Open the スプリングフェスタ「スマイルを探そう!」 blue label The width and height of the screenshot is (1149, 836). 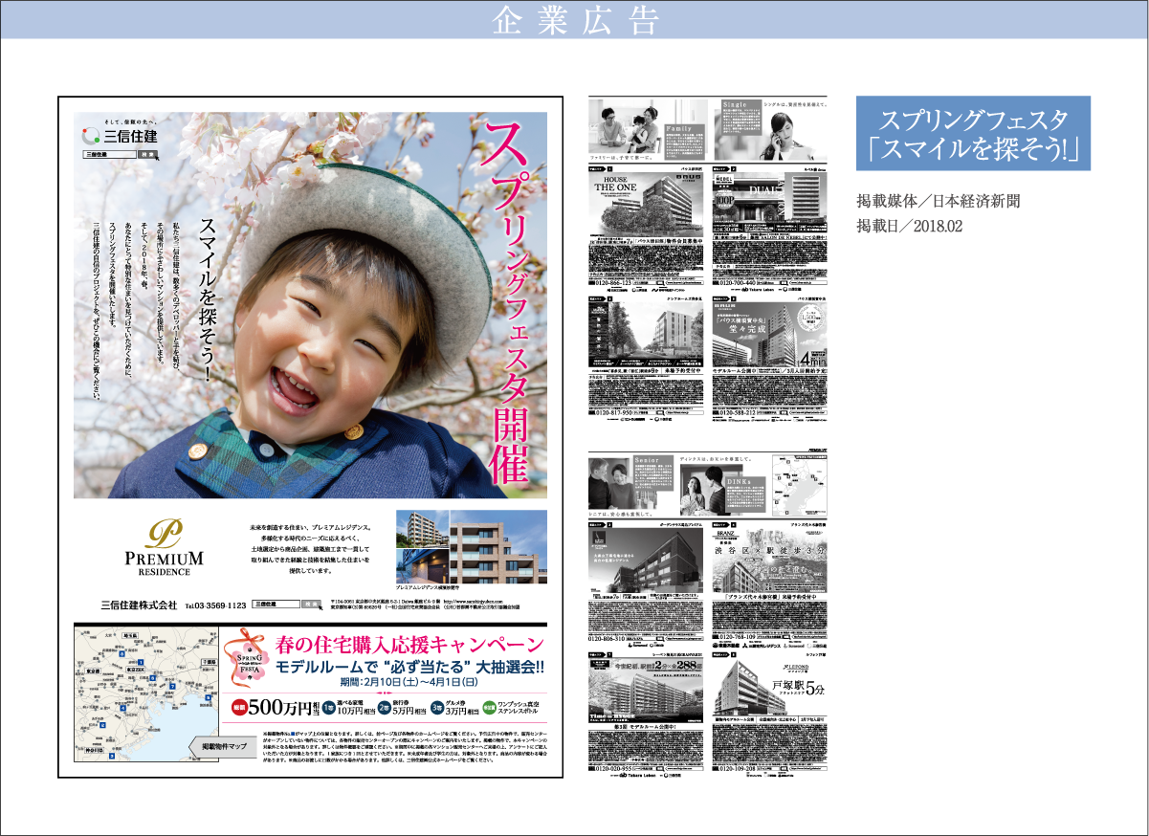click(x=972, y=133)
